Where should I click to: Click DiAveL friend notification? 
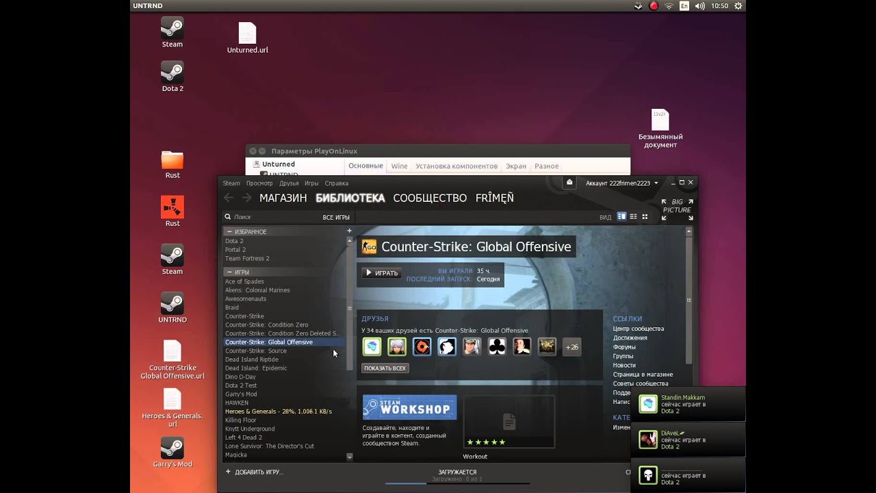click(688, 440)
